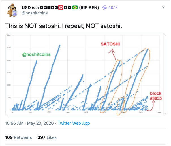The width and height of the screenshot is (171, 146).
Task: Open the dog avatar profile picture
Action: pyautogui.click(x=12, y=10)
